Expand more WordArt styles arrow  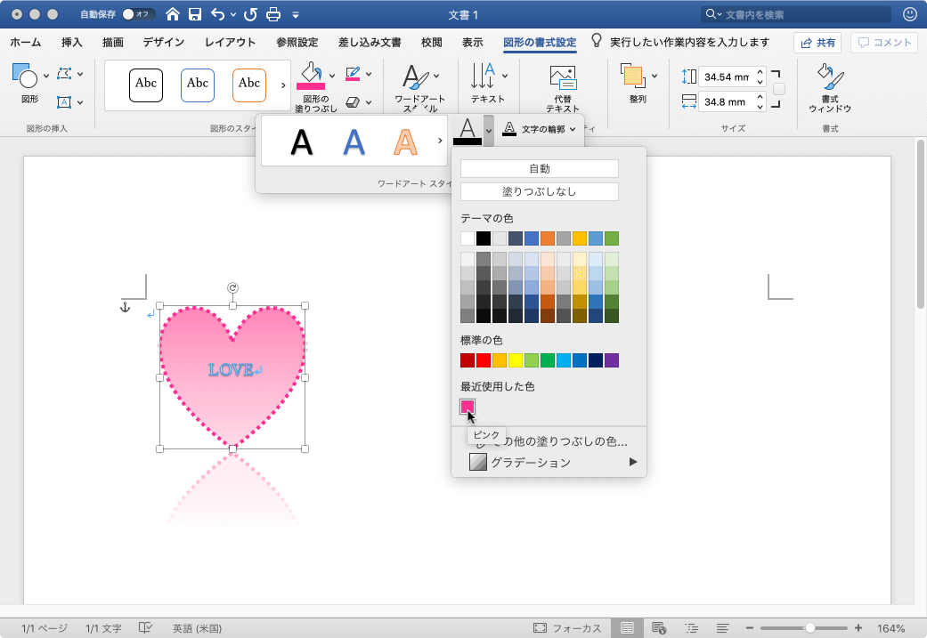pos(440,141)
